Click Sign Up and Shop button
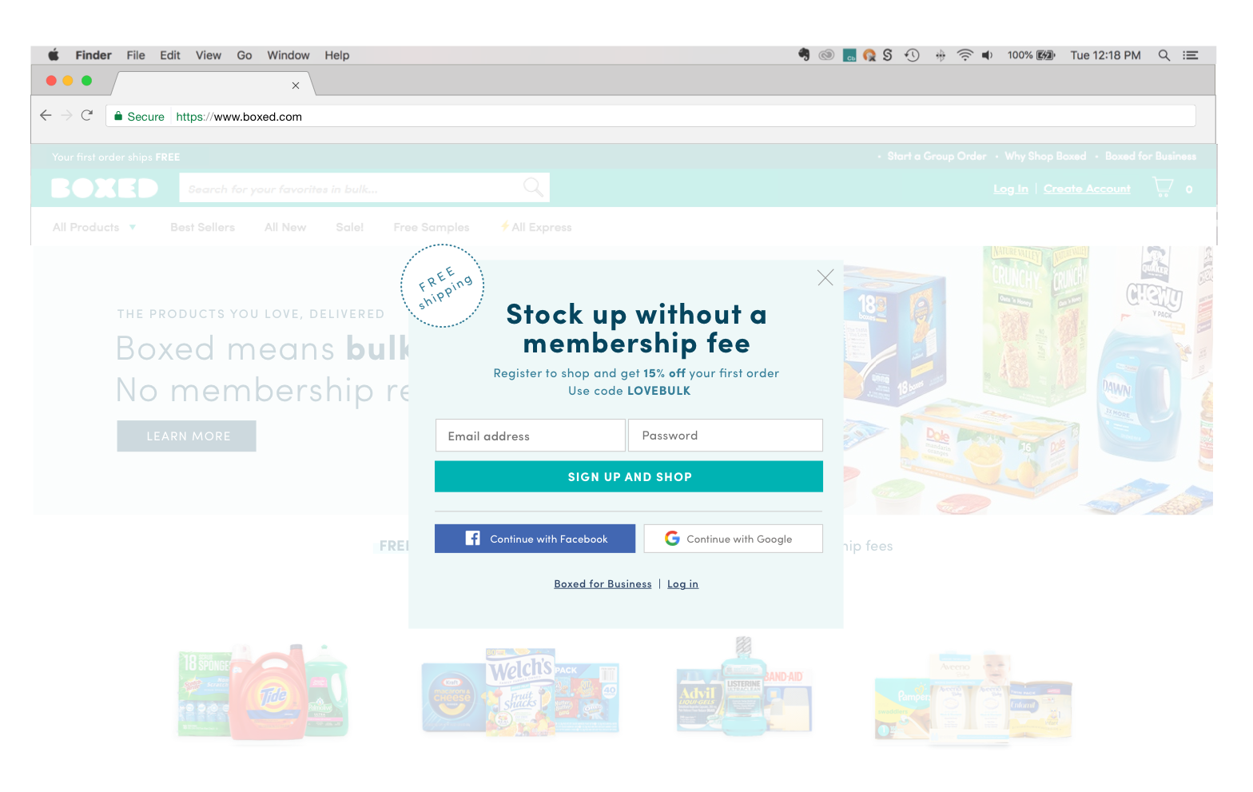Screen dimensions: 1253x792 pos(629,476)
